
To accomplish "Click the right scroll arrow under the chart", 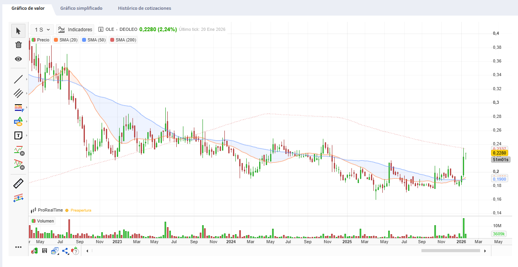I will coord(485,251).
